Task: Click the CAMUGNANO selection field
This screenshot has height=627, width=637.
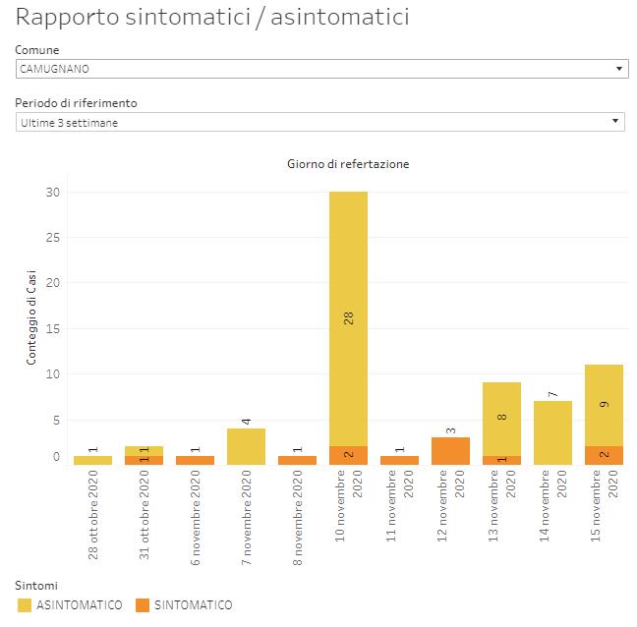Action: [295, 69]
